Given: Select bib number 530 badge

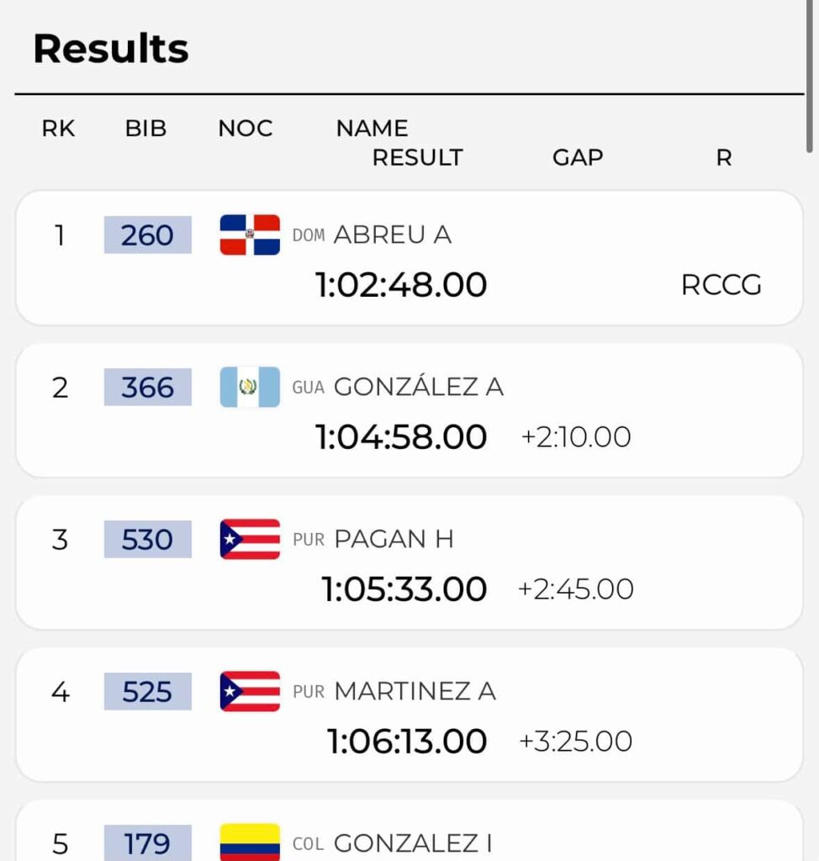Looking at the screenshot, I should 148,539.
